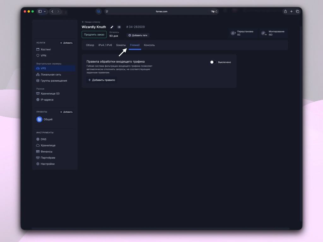Click the Монтирование ISO disk icon
Image resolution: width=323 pixels, height=242 pixels.
(263, 33)
